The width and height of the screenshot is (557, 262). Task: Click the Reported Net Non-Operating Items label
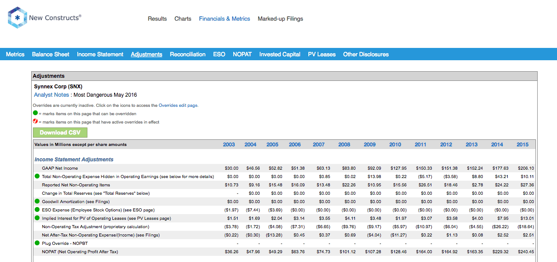76,185
